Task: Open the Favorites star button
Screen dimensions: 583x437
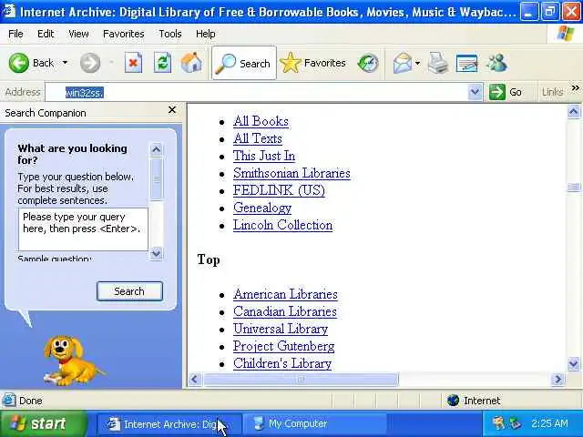Action: (312, 63)
